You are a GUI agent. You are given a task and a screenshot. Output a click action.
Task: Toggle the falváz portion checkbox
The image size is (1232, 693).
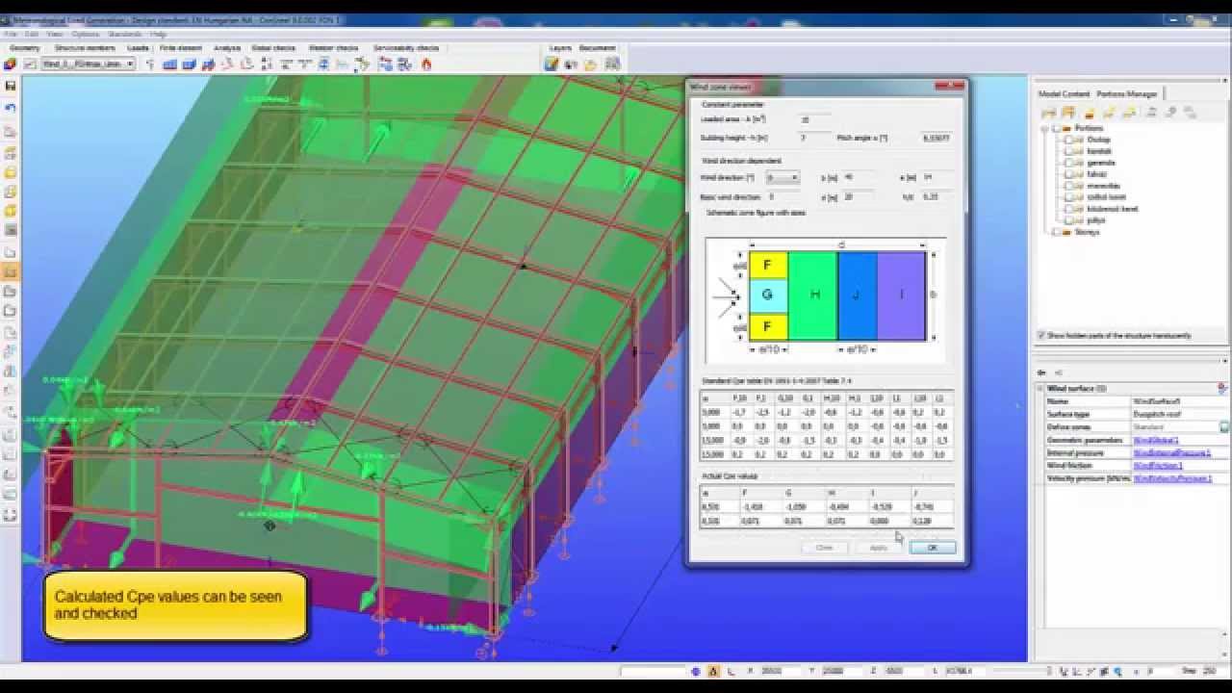pyautogui.click(x=1067, y=174)
